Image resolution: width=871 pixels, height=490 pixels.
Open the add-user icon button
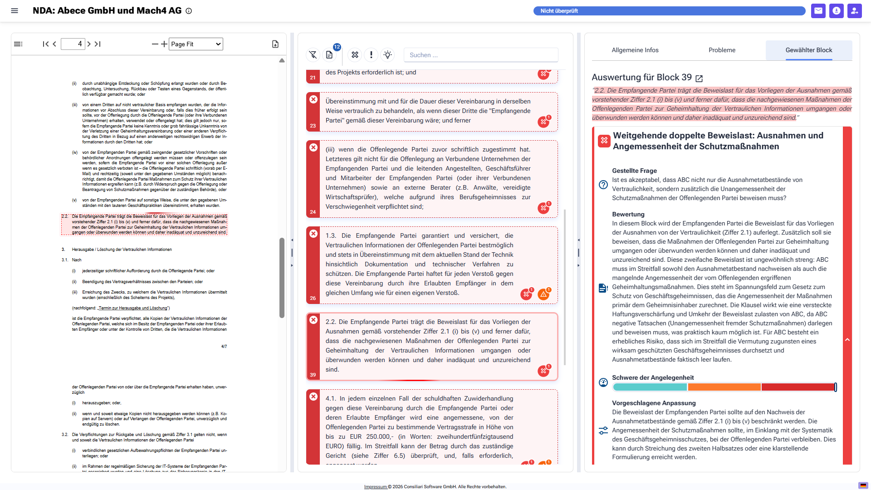855,11
